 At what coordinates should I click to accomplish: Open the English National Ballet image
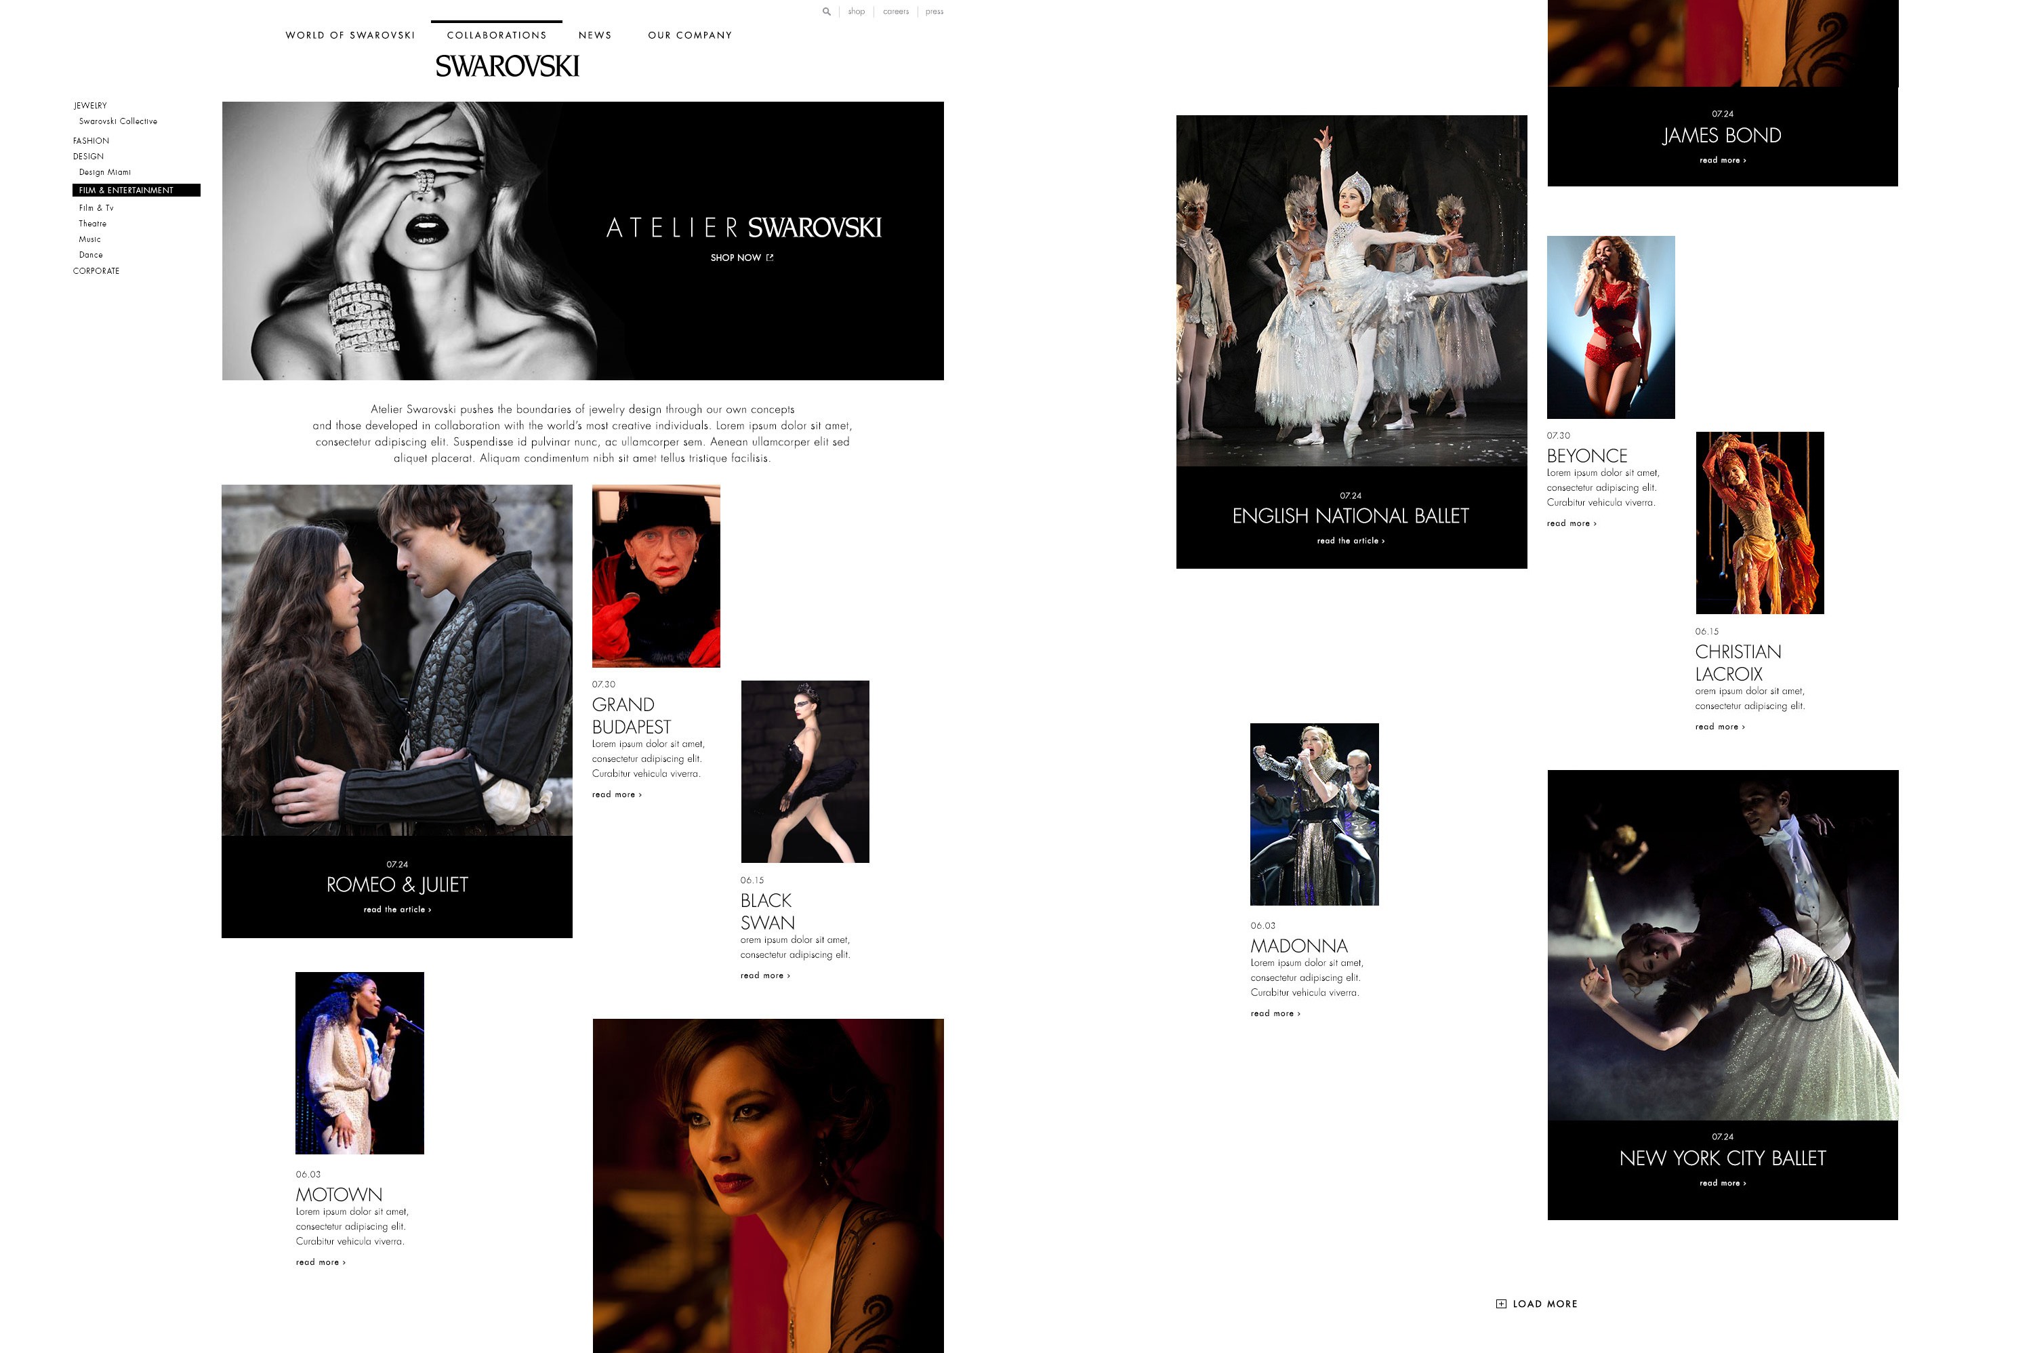tap(1351, 291)
